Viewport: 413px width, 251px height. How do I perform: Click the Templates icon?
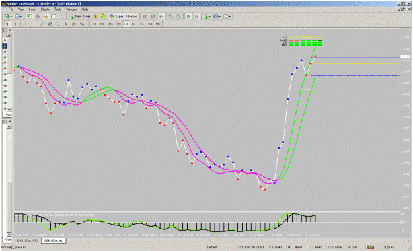coord(226,17)
